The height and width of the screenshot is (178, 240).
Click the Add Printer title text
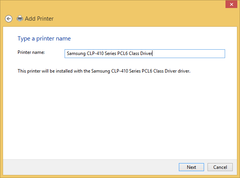(39, 19)
